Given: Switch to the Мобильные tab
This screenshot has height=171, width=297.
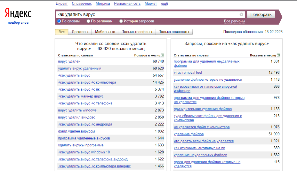Looking at the screenshot, I should [105, 32].
